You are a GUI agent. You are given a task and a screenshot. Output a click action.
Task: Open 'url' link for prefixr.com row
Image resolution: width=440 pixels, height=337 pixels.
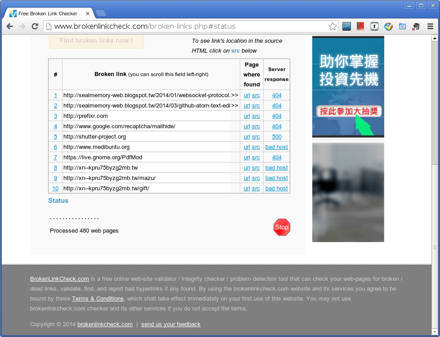247,116
